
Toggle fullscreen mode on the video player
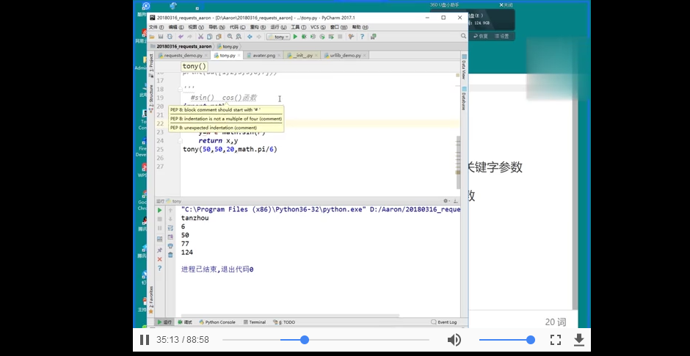[x=556, y=340]
